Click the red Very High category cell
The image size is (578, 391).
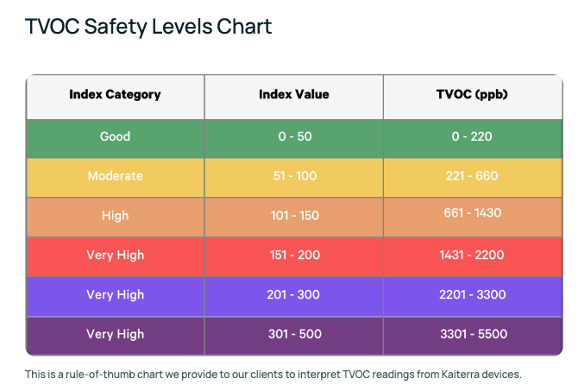(115, 256)
